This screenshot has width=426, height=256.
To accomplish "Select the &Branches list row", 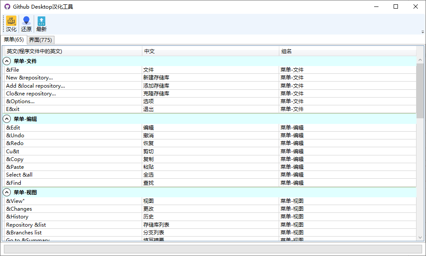I will pos(210,233).
